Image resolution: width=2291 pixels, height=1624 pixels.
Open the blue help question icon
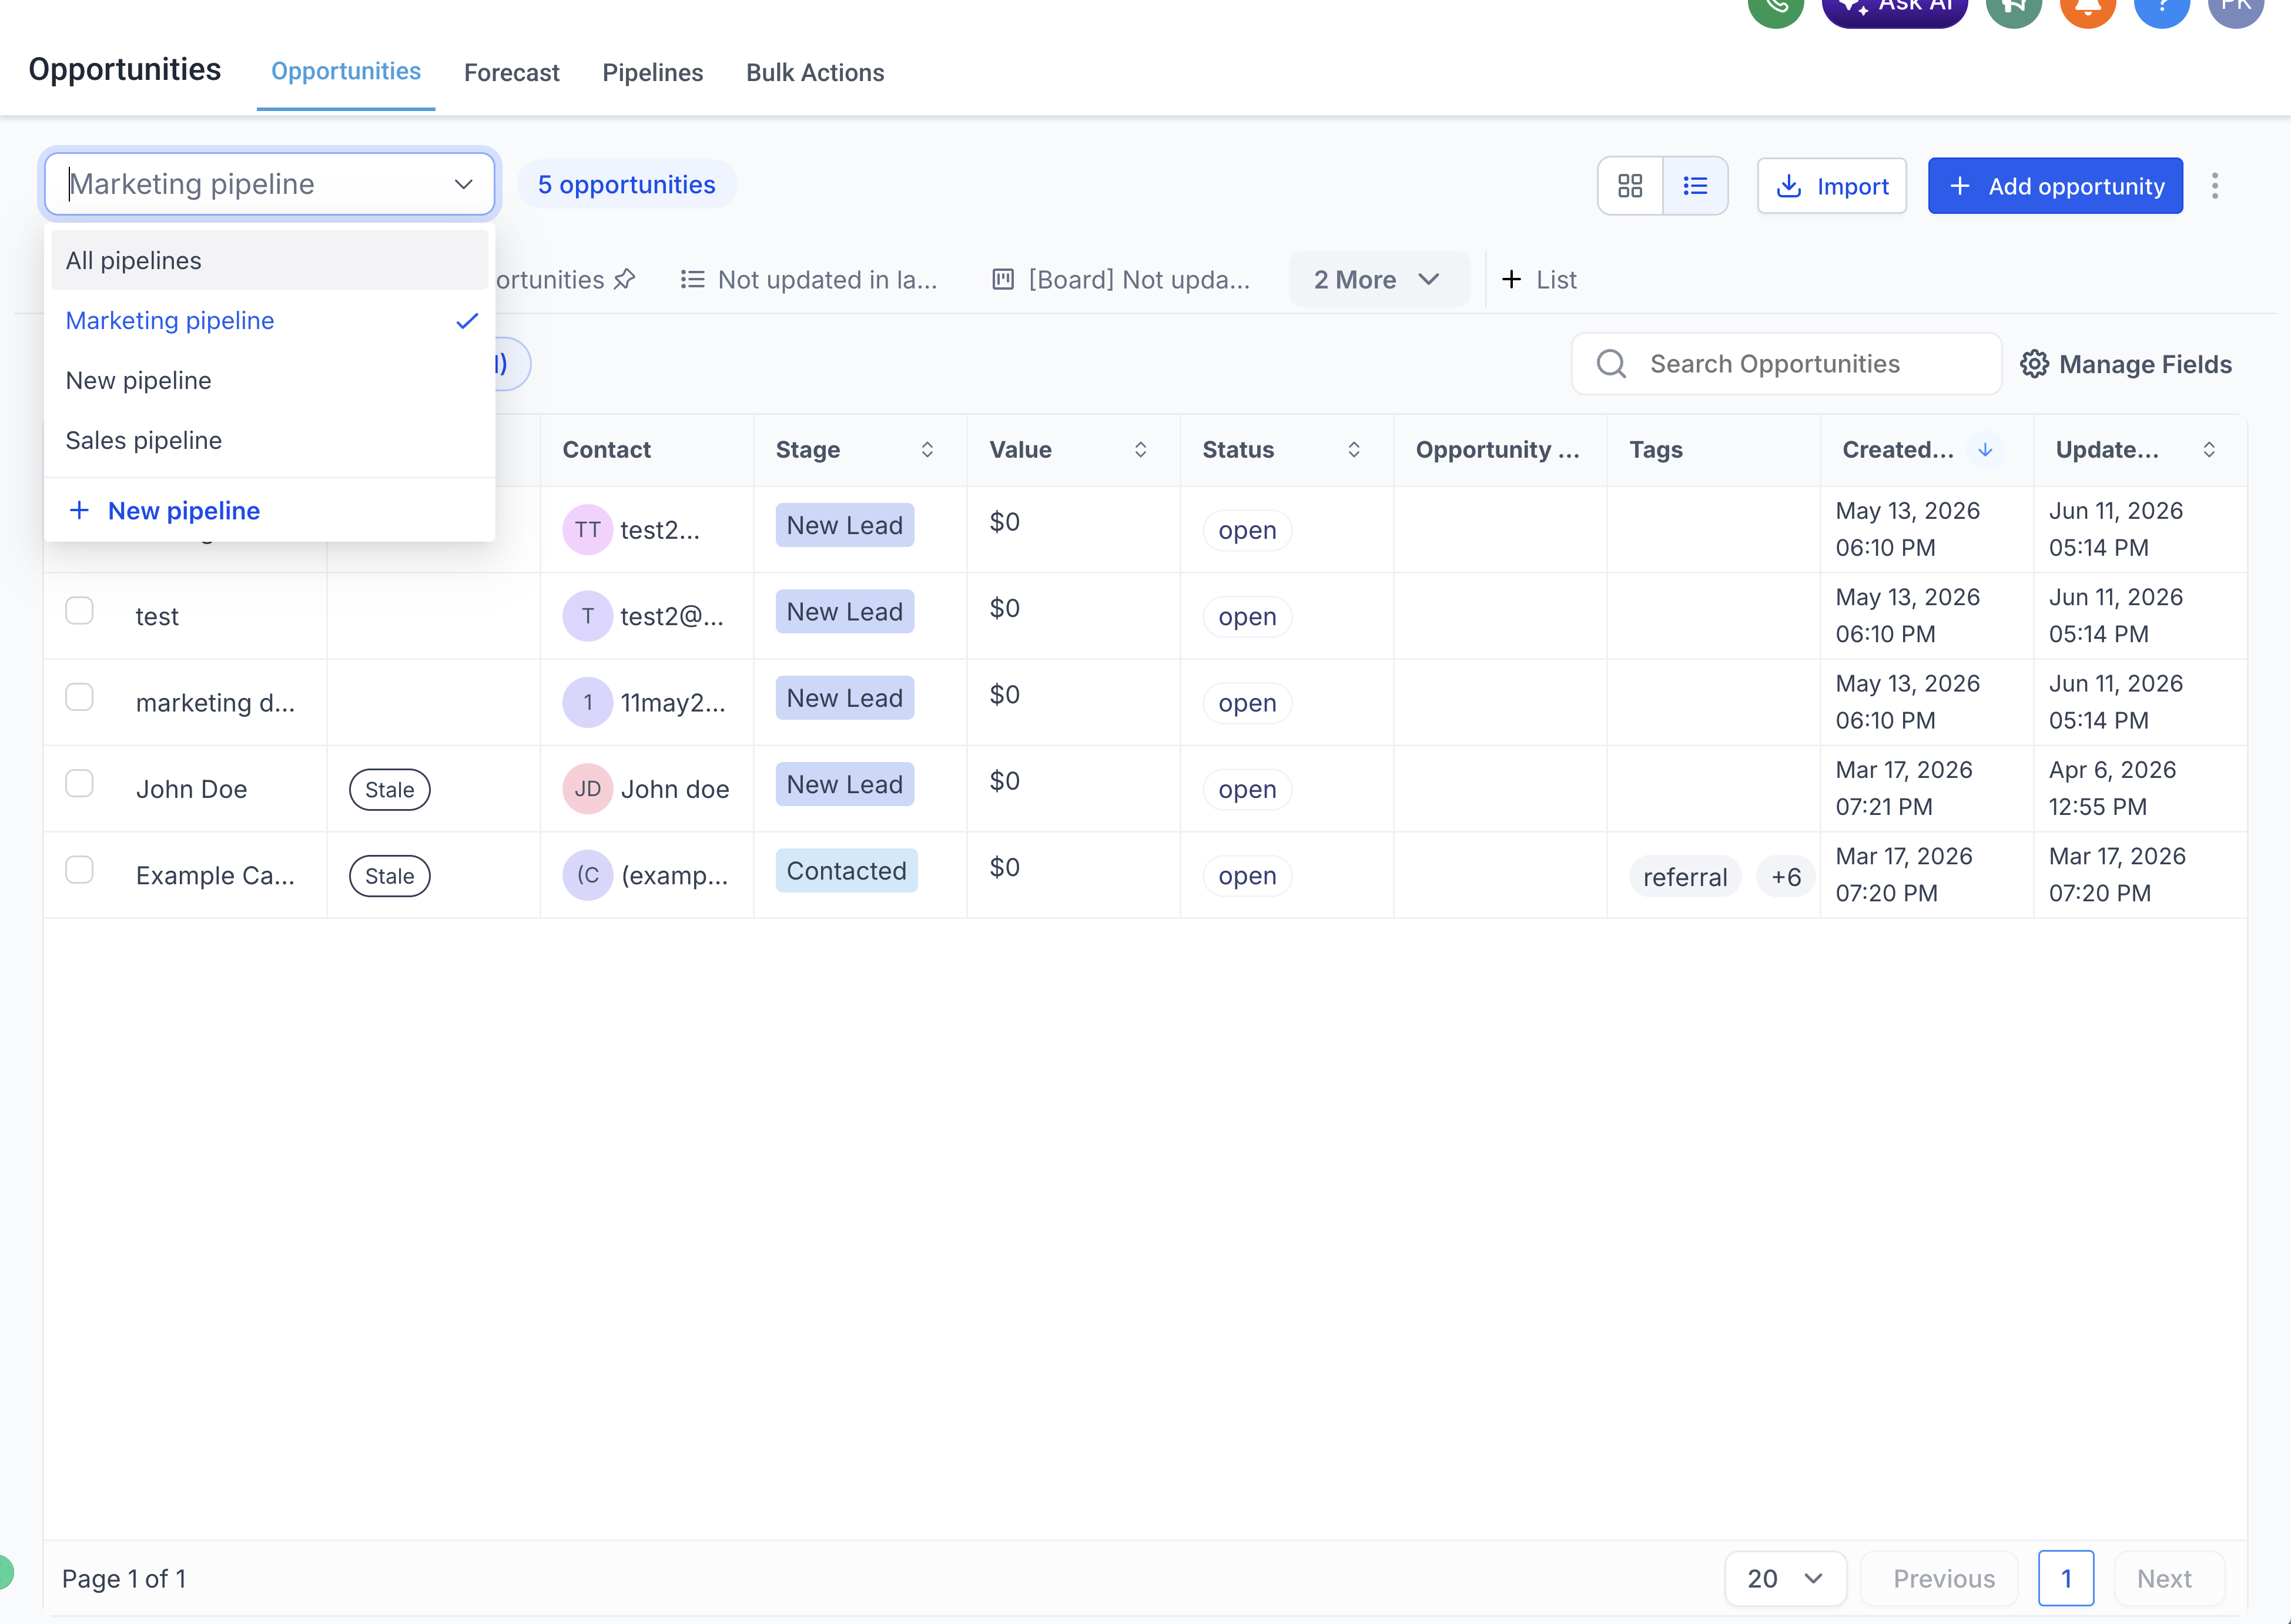[2162, 5]
